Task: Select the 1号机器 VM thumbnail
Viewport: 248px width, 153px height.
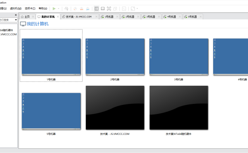Action: point(51,57)
